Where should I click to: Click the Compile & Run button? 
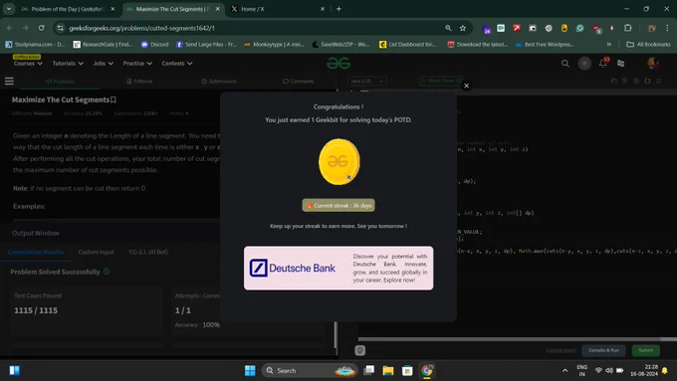point(603,350)
